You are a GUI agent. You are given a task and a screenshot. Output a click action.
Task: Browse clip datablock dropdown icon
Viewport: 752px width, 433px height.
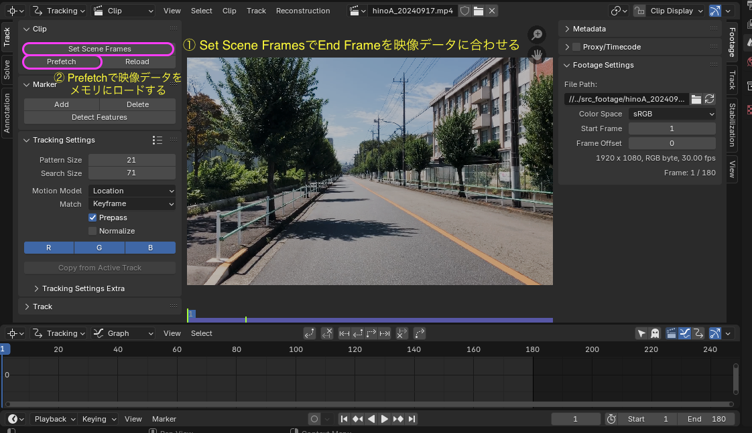coord(358,11)
